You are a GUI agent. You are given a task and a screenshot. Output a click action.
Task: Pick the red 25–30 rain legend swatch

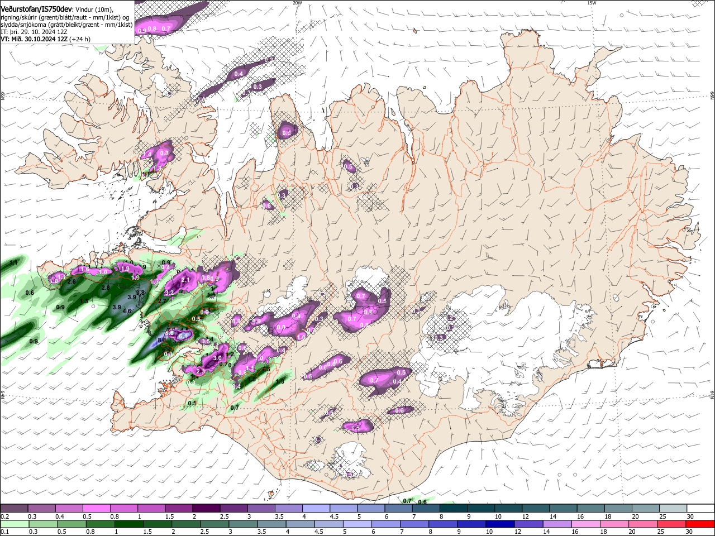(x=672, y=524)
